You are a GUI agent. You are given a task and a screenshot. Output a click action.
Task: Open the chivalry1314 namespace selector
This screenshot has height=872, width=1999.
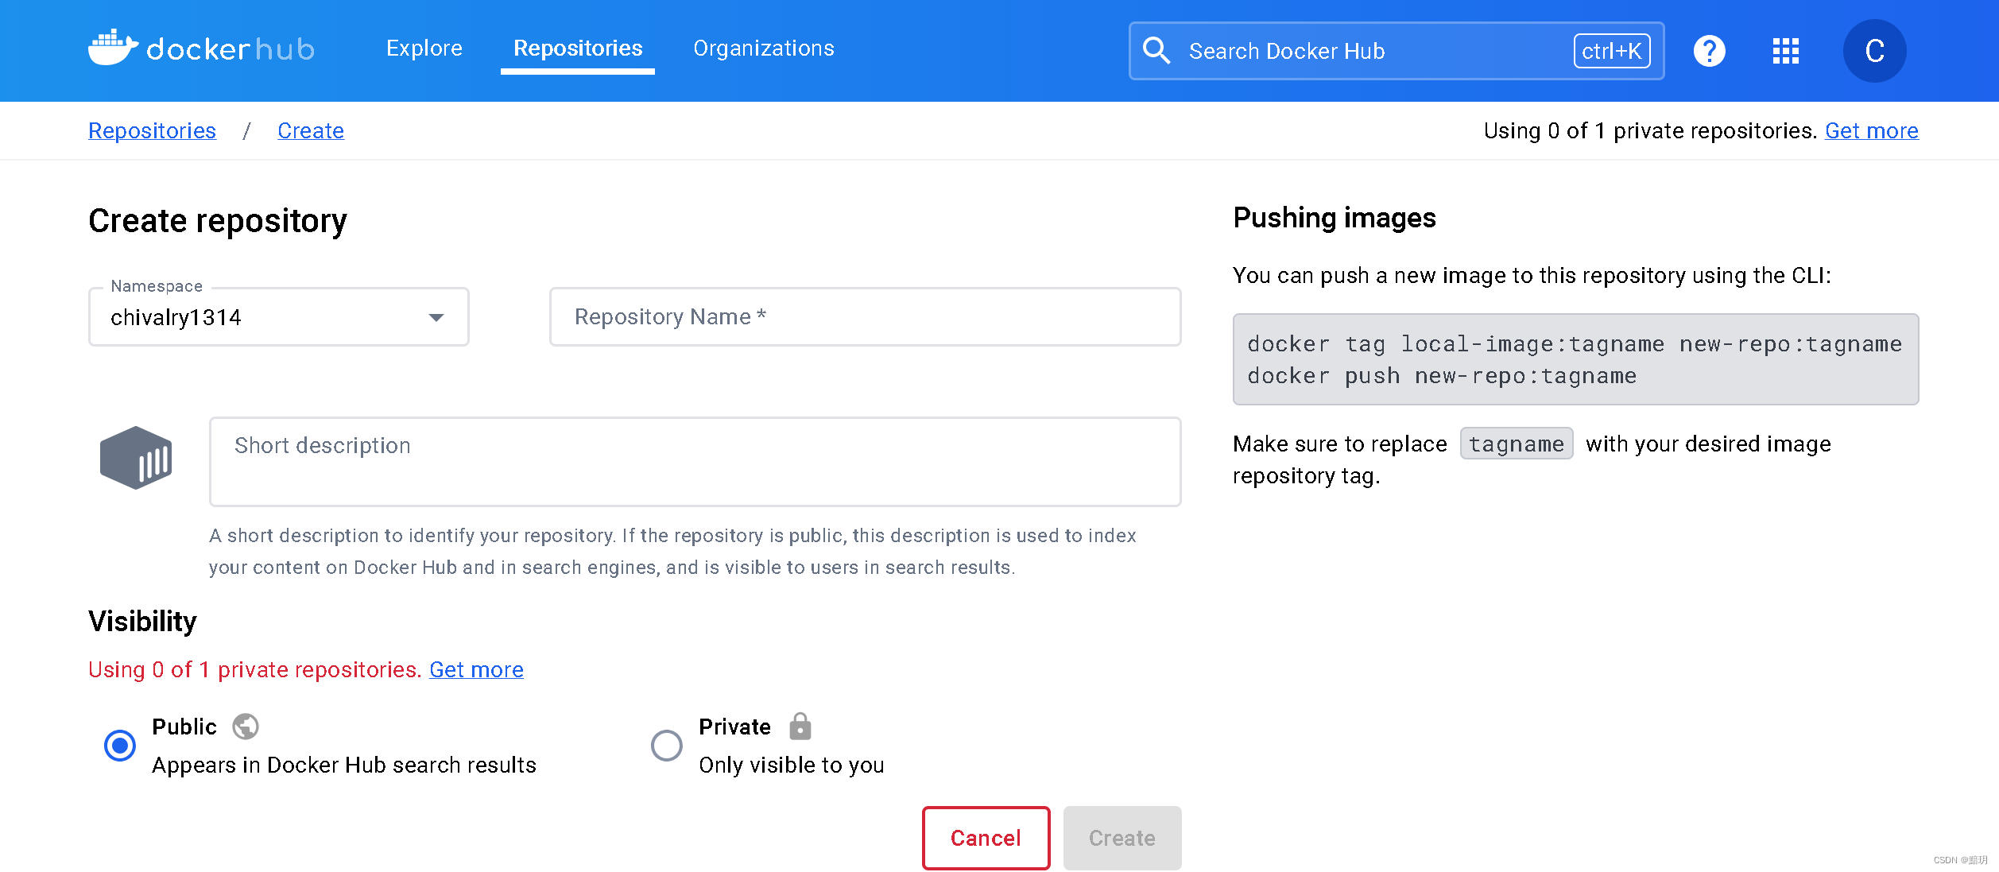click(x=278, y=317)
